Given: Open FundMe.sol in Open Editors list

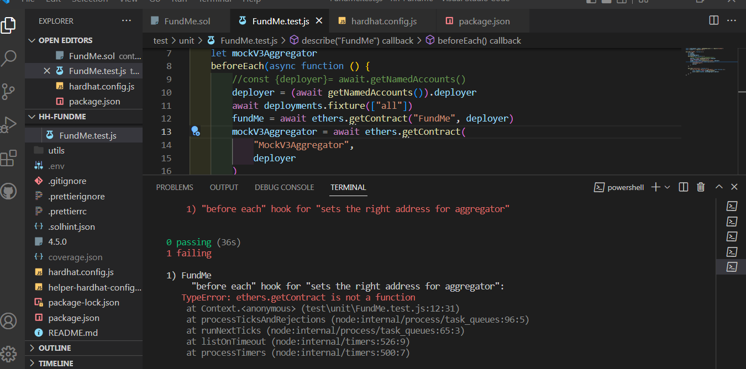Looking at the screenshot, I should click(83, 56).
